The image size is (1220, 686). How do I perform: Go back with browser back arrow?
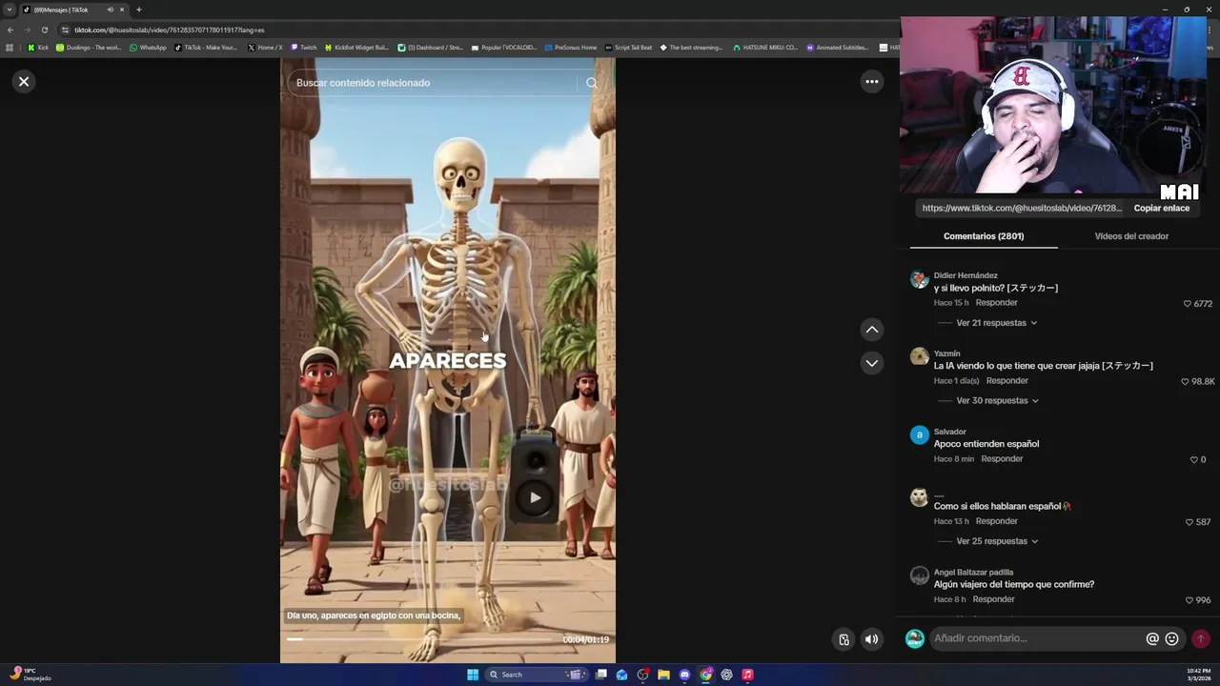(10, 30)
